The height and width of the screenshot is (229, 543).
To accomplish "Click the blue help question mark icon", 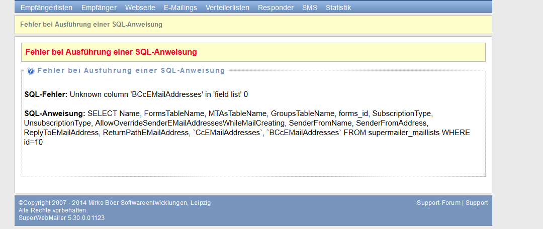I will pos(31,71).
